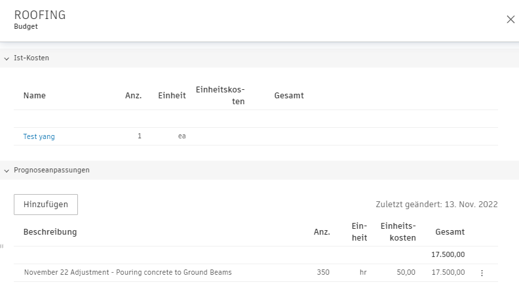
Task: Click the Beschreibung column header
Action: [x=50, y=232]
